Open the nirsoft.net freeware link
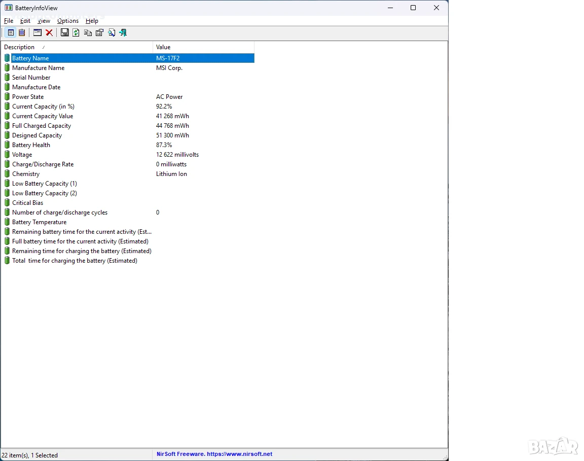Image resolution: width=584 pixels, height=461 pixels. tap(214, 454)
